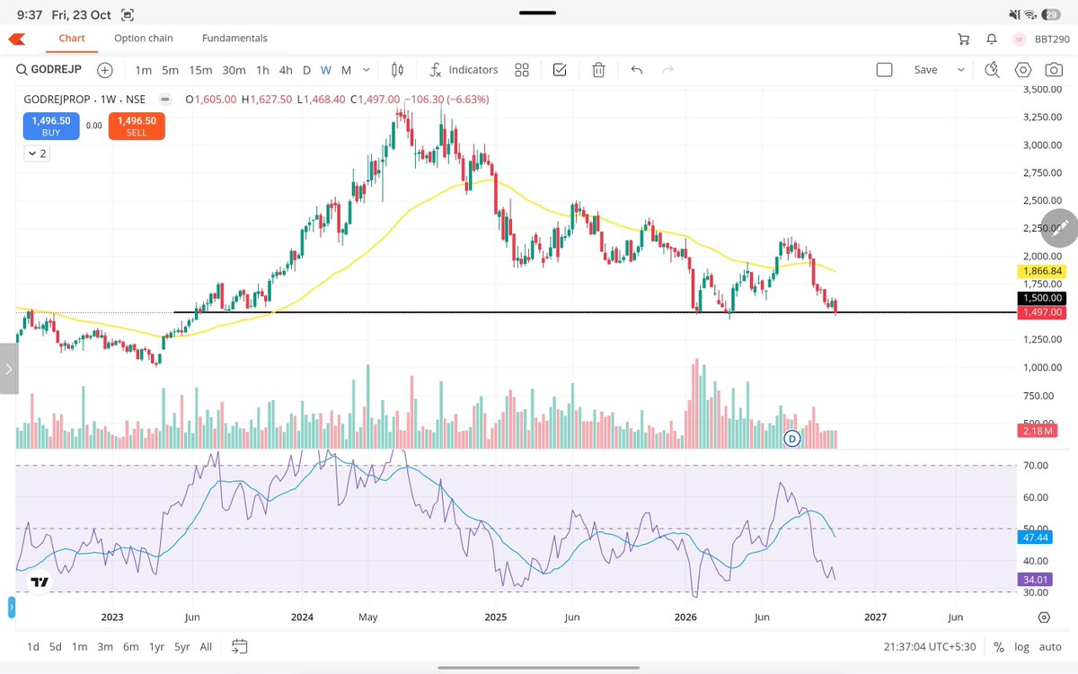The width and height of the screenshot is (1078, 674).
Task: Select the 1h timeframe
Action: [262, 70]
